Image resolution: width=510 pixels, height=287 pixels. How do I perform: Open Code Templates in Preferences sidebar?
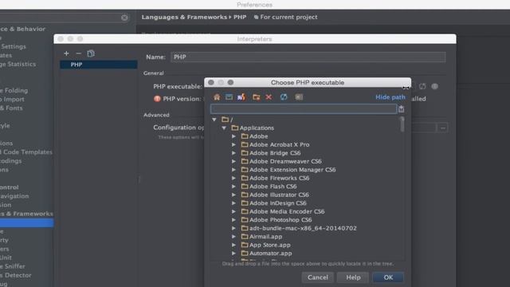26,152
